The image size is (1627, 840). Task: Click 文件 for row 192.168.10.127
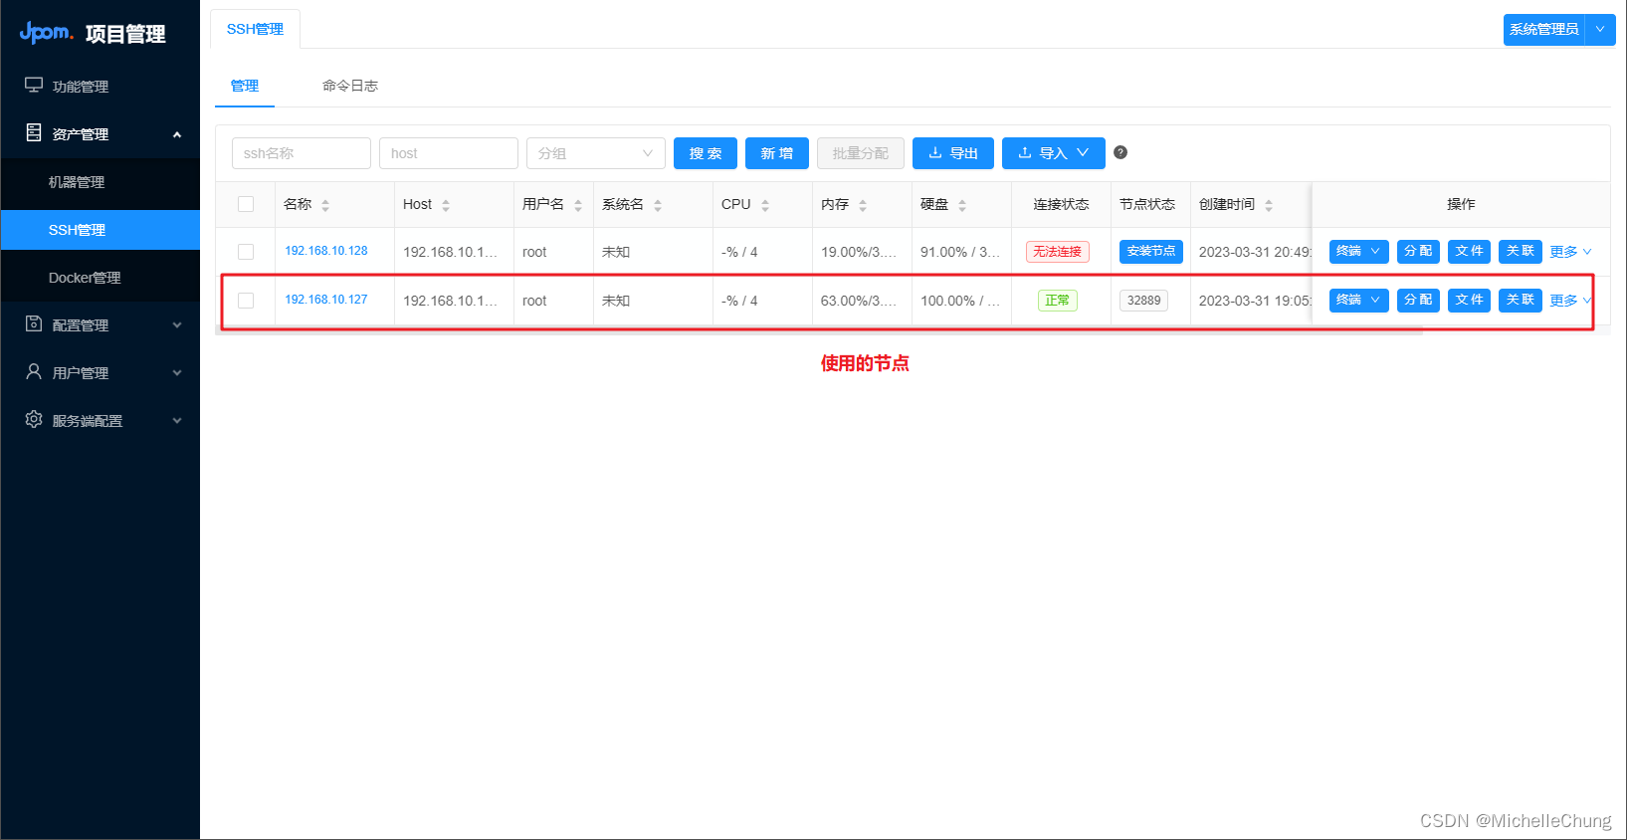point(1469,300)
